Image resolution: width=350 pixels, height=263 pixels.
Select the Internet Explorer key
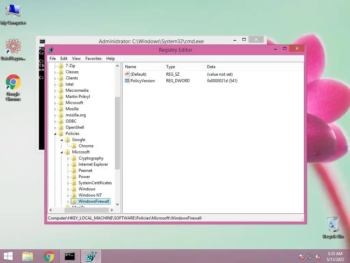click(93, 164)
